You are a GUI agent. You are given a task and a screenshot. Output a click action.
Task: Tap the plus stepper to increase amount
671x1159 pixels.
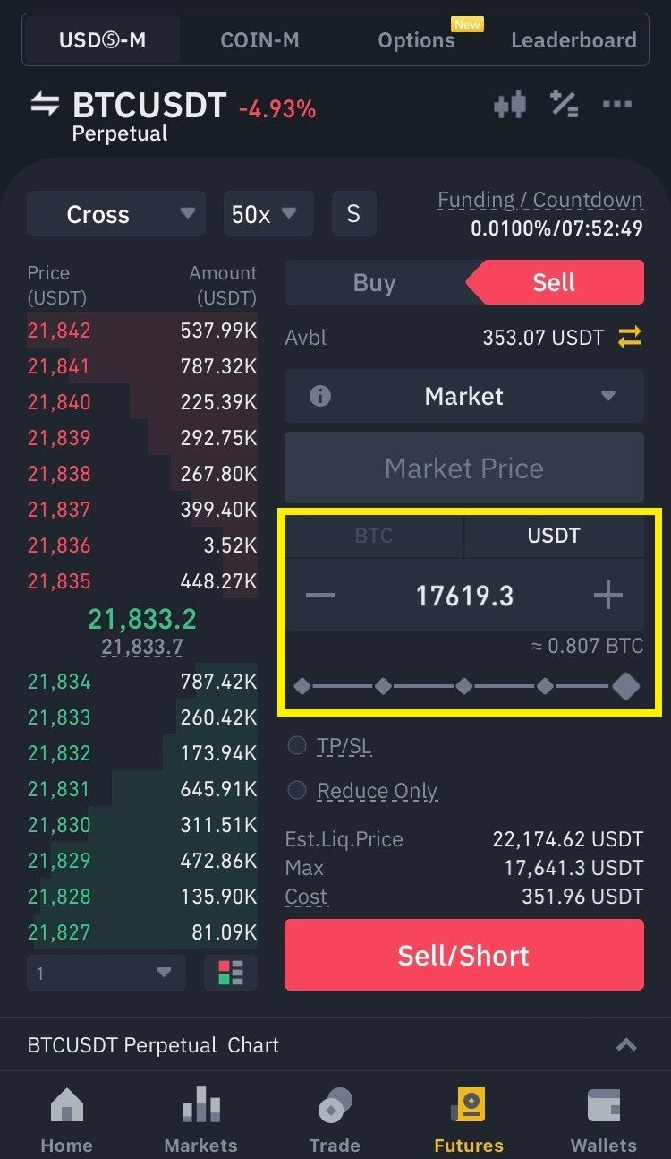607,596
